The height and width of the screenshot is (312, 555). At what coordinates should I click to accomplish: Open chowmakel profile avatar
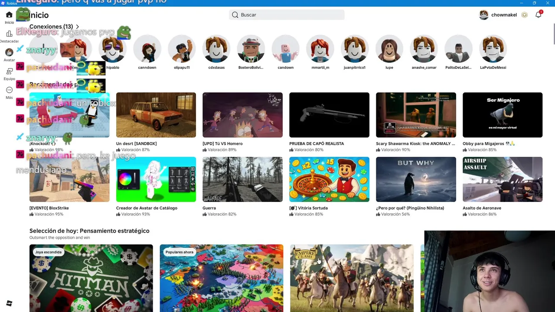click(484, 15)
